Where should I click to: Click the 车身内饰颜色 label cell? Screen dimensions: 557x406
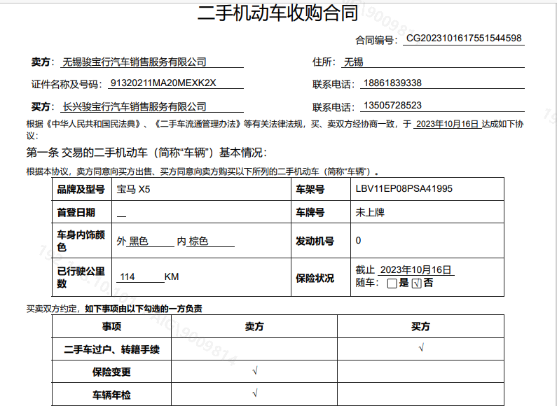click(81, 241)
